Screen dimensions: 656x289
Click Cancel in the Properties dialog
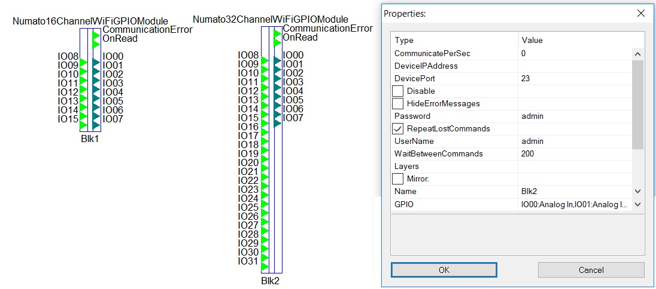(591, 270)
